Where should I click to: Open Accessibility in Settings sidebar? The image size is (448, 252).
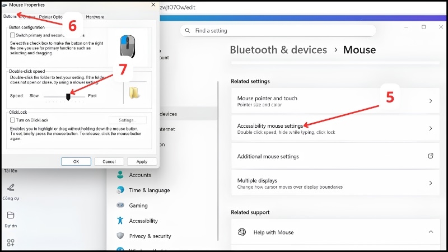(x=143, y=221)
